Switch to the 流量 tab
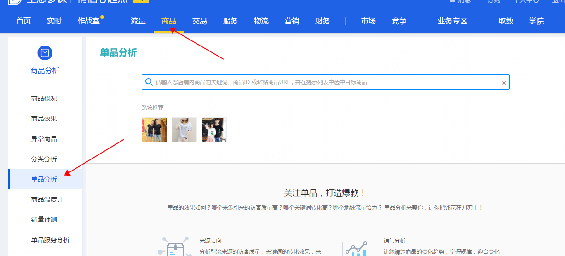This screenshot has width=565, height=256. [138, 21]
